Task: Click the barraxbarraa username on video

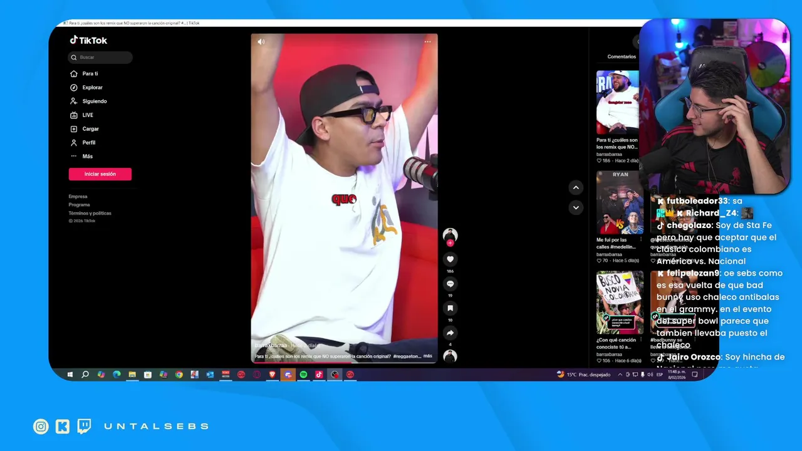Action: [x=271, y=345]
